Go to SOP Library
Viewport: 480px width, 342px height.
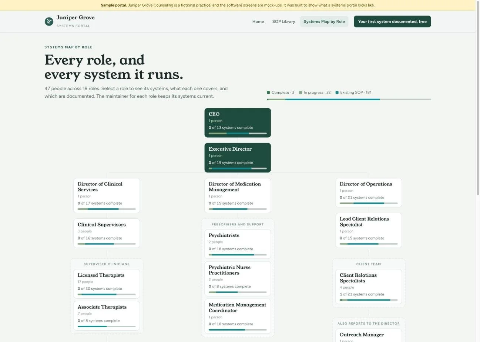[x=283, y=21]
